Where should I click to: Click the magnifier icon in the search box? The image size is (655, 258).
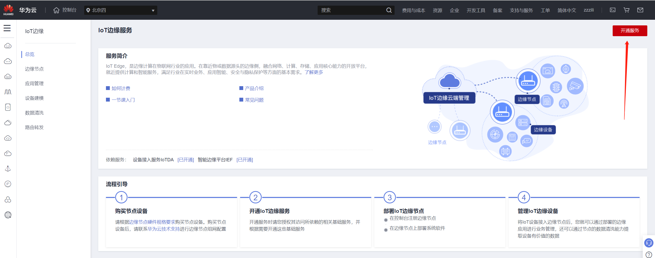pos(389,10)
